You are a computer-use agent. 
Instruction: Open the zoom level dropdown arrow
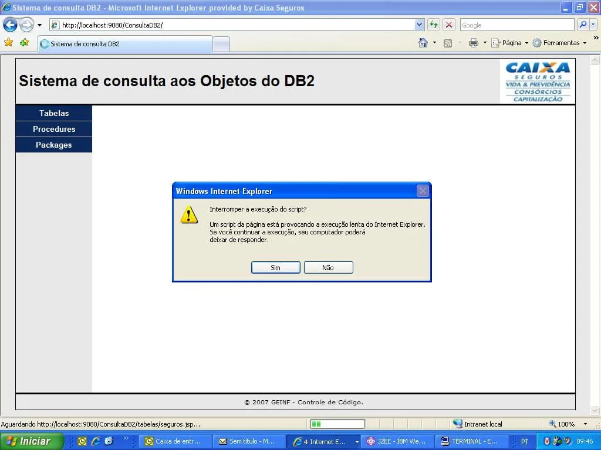click(x=585, y=424)
